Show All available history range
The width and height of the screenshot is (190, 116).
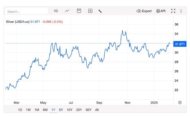[x=97, y=110]
